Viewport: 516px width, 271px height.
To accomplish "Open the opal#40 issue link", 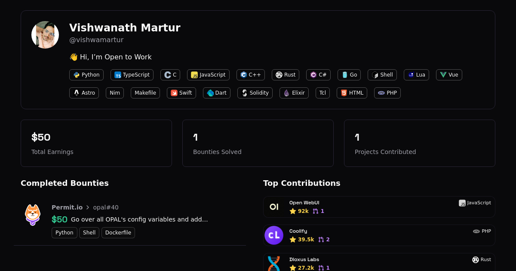I will tap(106, 207).
